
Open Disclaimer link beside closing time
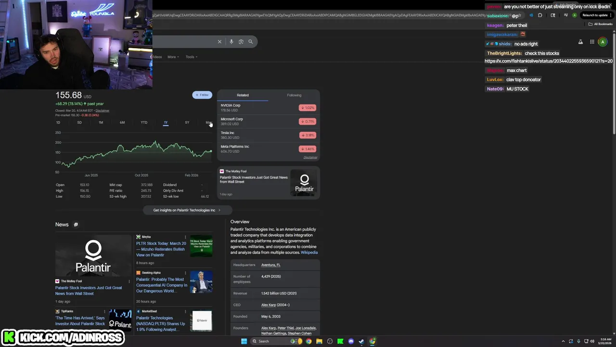pos(103,110)
